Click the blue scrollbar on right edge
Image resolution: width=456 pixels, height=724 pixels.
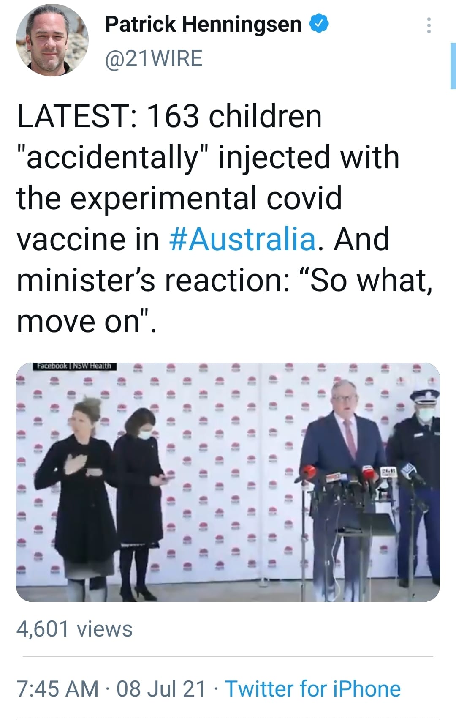[453, 66]
